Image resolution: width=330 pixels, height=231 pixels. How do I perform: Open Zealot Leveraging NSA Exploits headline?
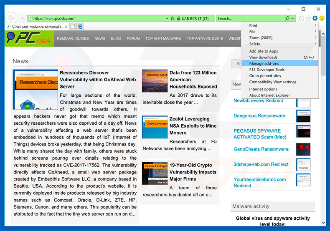pyautogui.click(x=193, y=126)
